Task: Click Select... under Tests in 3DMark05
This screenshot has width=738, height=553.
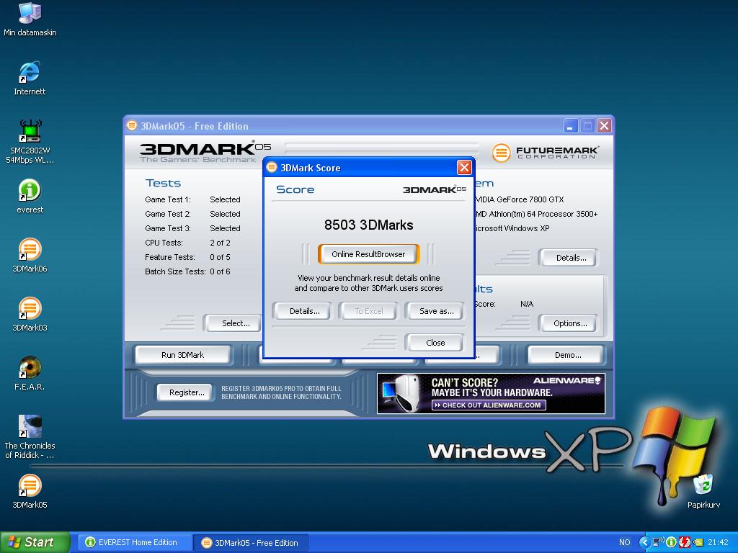Action: (x=234, y=323)
